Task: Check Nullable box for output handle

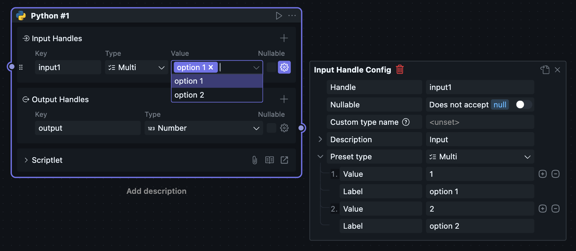Action: pyautogui.click(x=271, y=128)
